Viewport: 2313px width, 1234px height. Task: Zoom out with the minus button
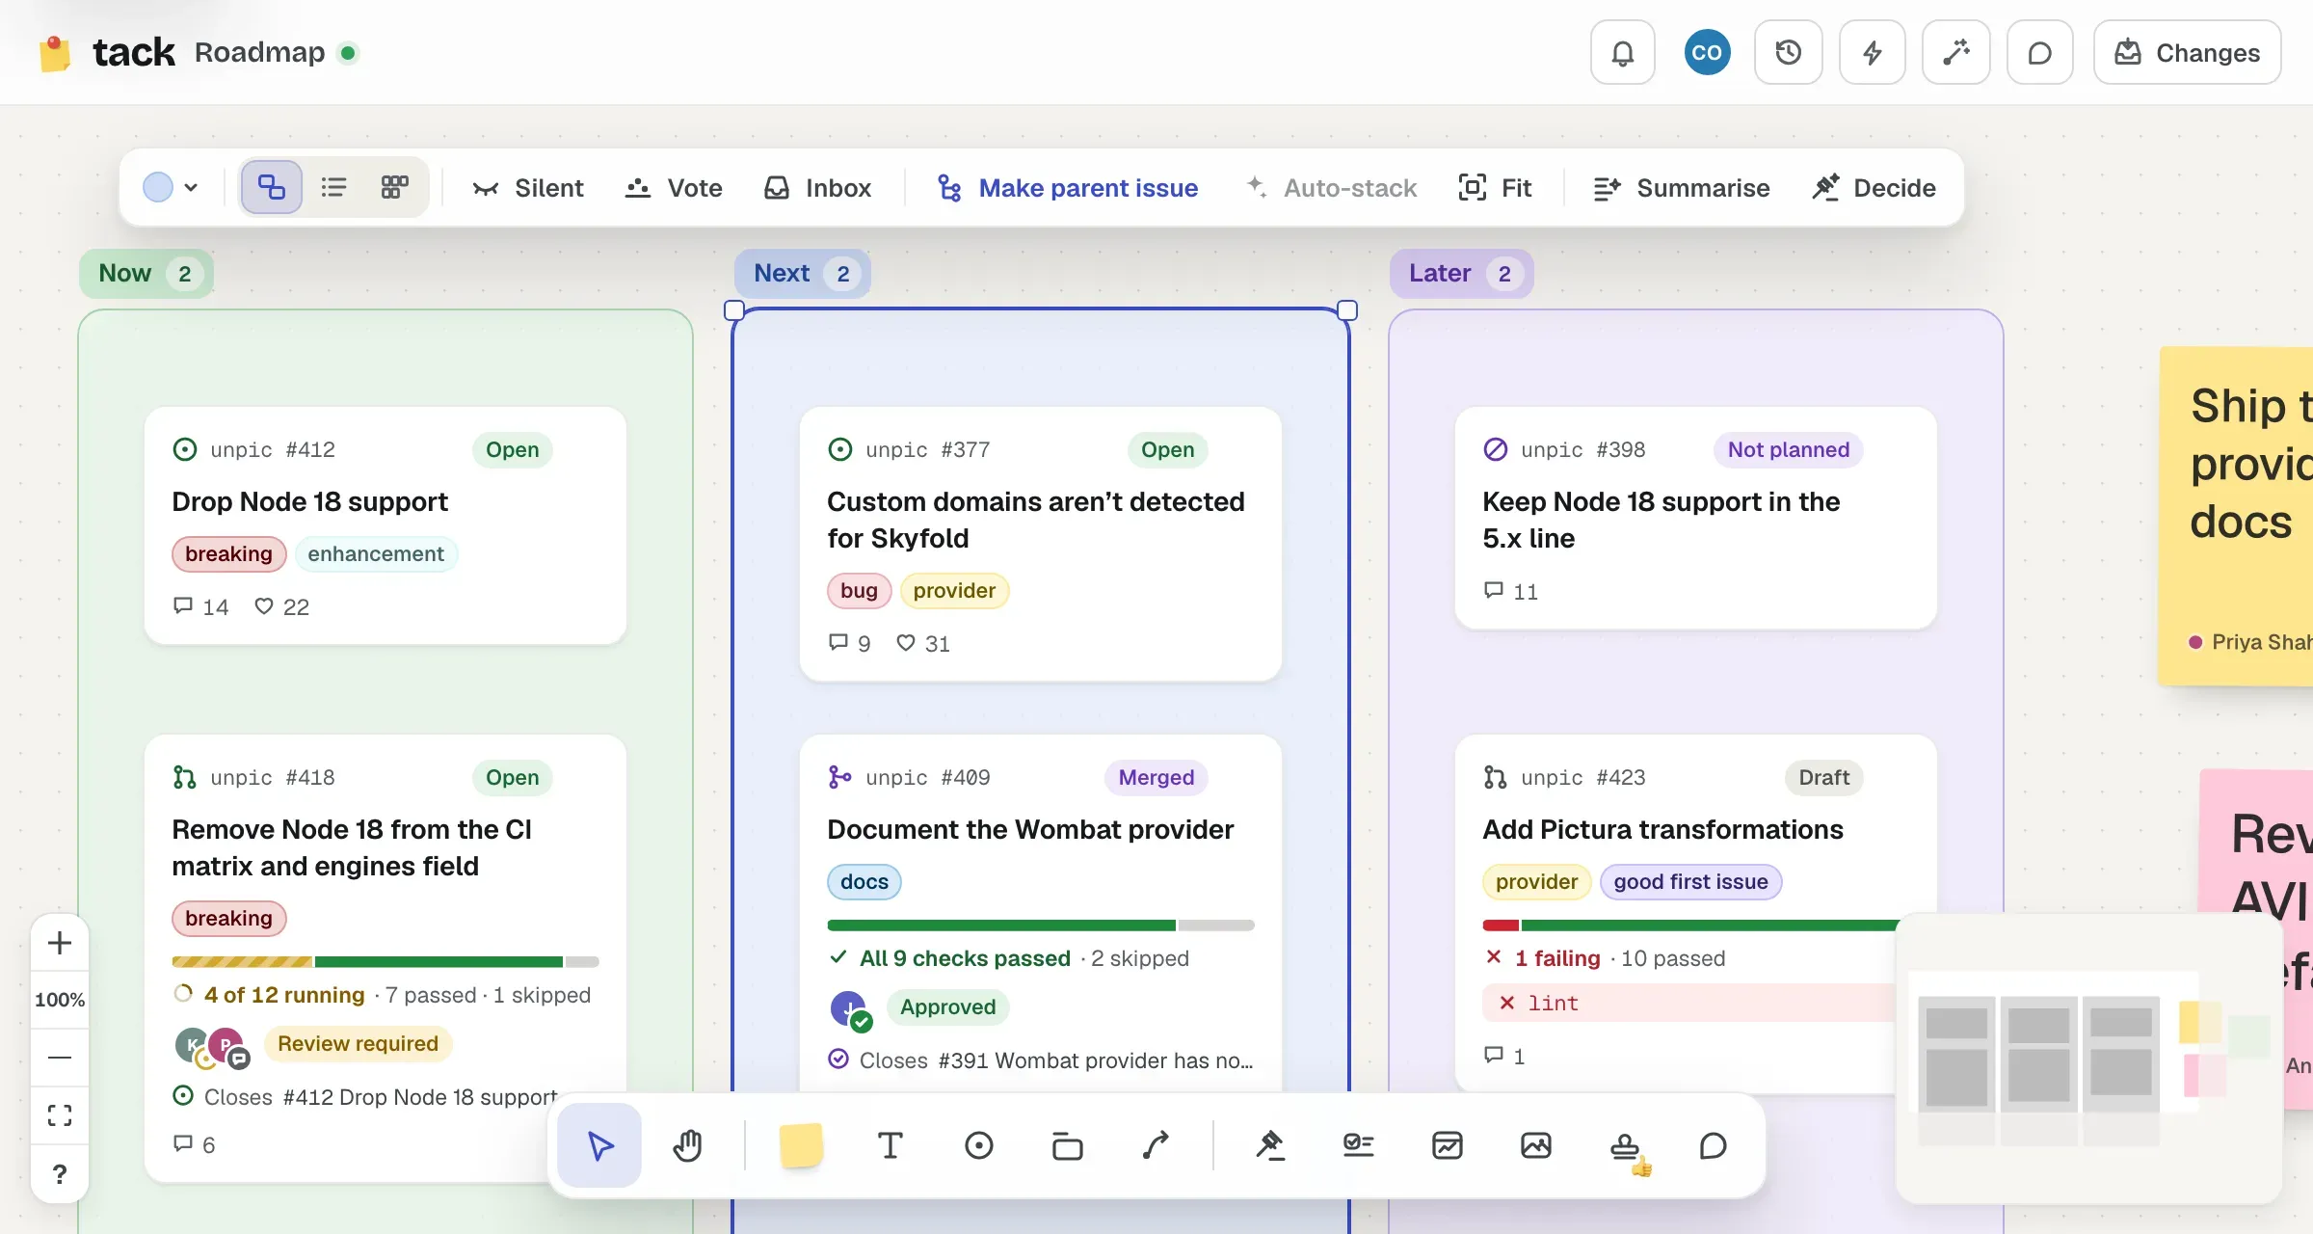[60, 1058]
